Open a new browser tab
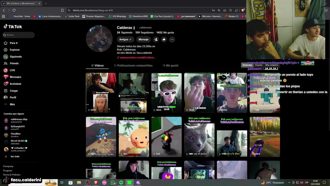330x186 pixels. pyautogui.click(x=46, y=3)
